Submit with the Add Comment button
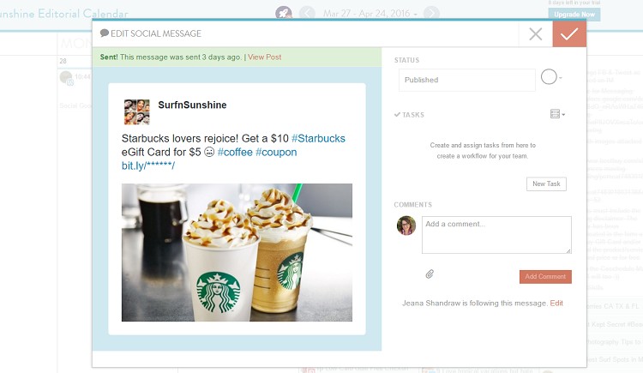Image resolution: width=643 pixels, height=373 pixels. tap(545, 277)
